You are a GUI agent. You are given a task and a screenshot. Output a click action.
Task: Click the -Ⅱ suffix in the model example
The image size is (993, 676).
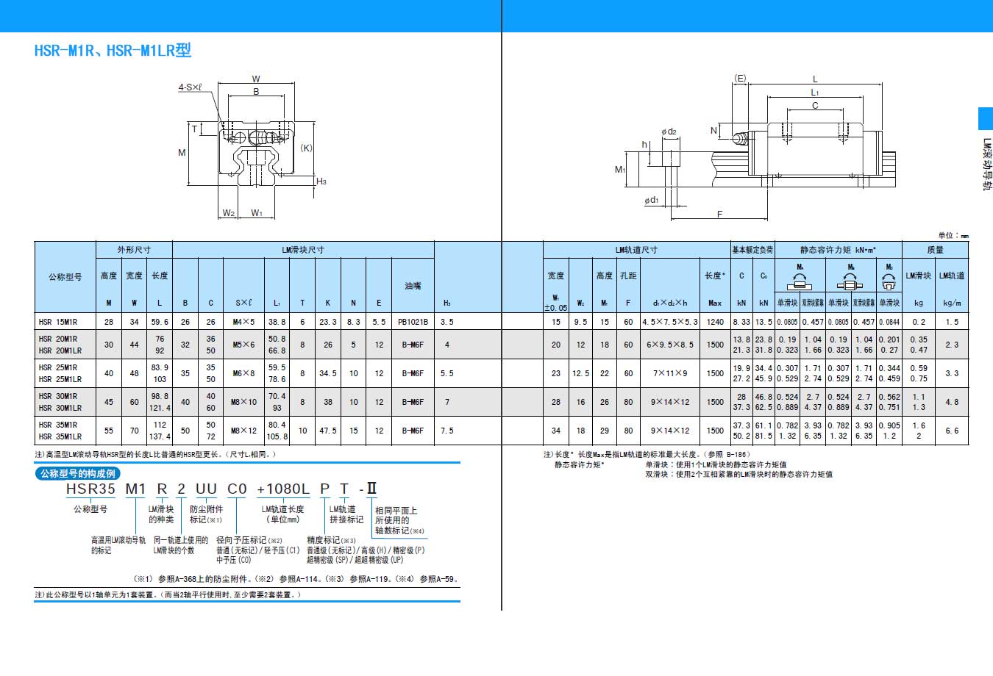[x=368, y=489]
